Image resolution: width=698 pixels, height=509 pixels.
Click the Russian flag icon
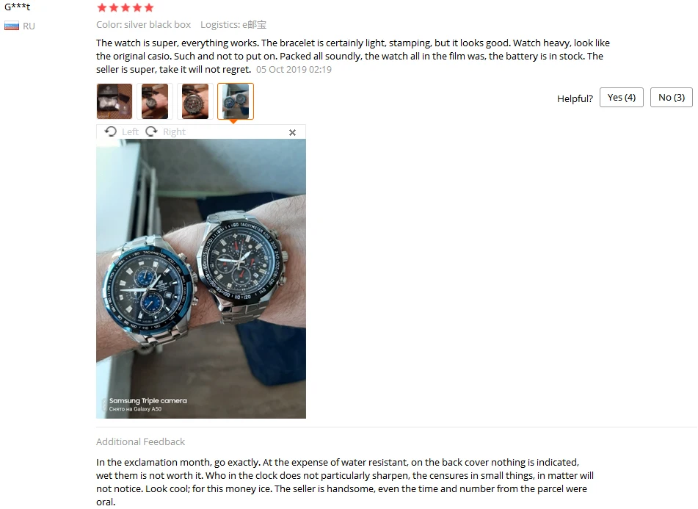tap(12, 26)
